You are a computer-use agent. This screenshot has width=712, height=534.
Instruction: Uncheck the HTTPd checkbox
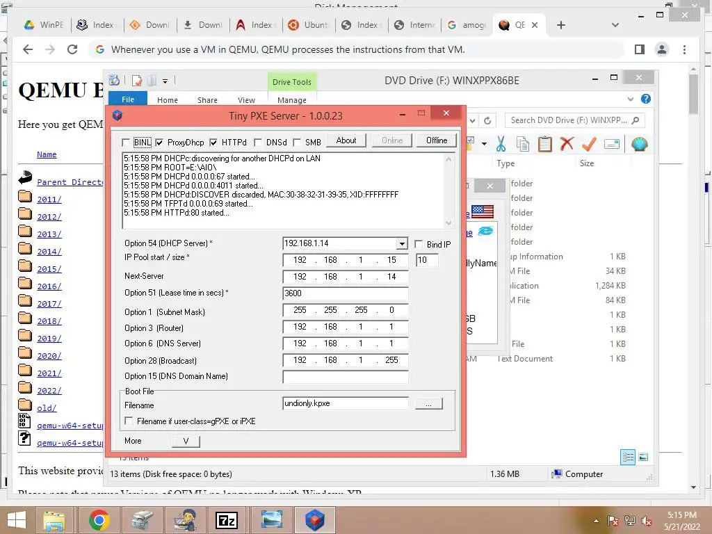(213, 143)
